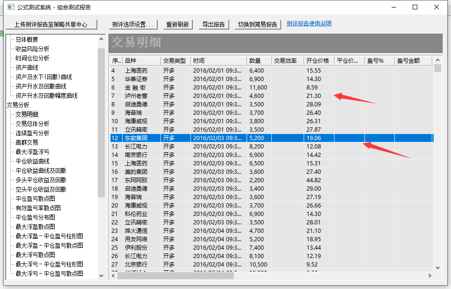Click table vertical scroll up arrow
Screen dimensions: 451x289
coord(437,60)
